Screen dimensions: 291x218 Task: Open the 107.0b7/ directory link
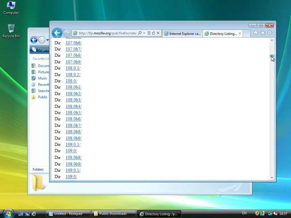click(74, 49)
